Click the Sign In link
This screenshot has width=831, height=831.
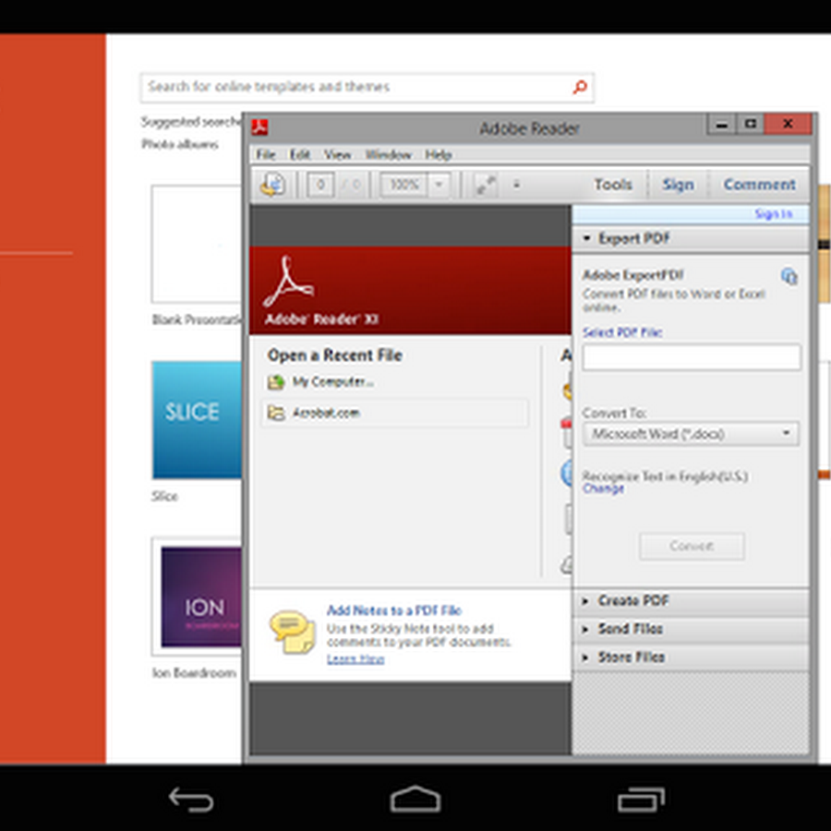click(773, 214)
